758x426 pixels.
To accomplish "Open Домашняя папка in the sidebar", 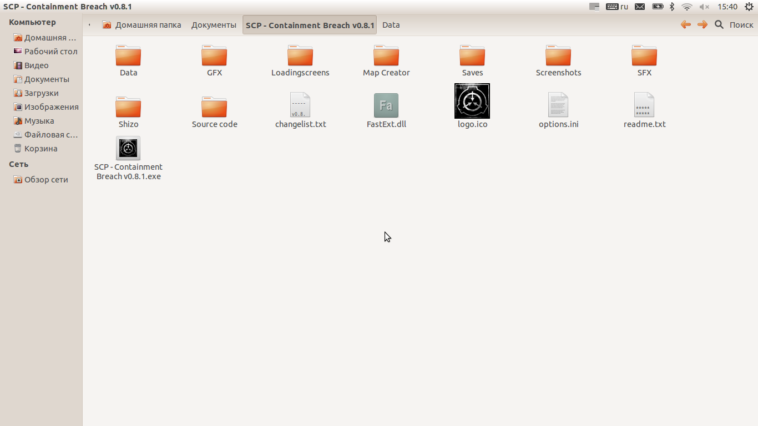I will tap(44, 38).
